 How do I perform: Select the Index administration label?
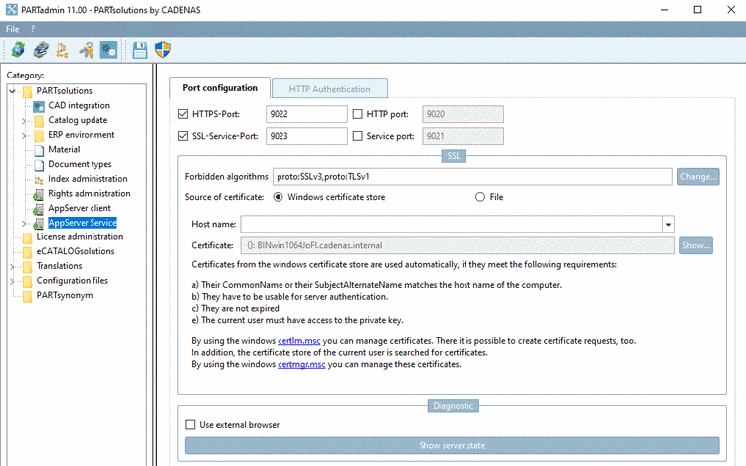click(88, 179)
